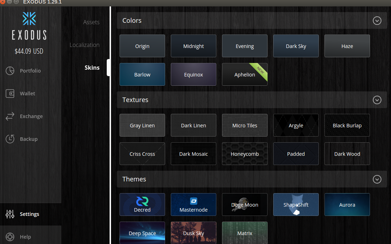Choose the Dark Sky color skin

pos(296,46)
